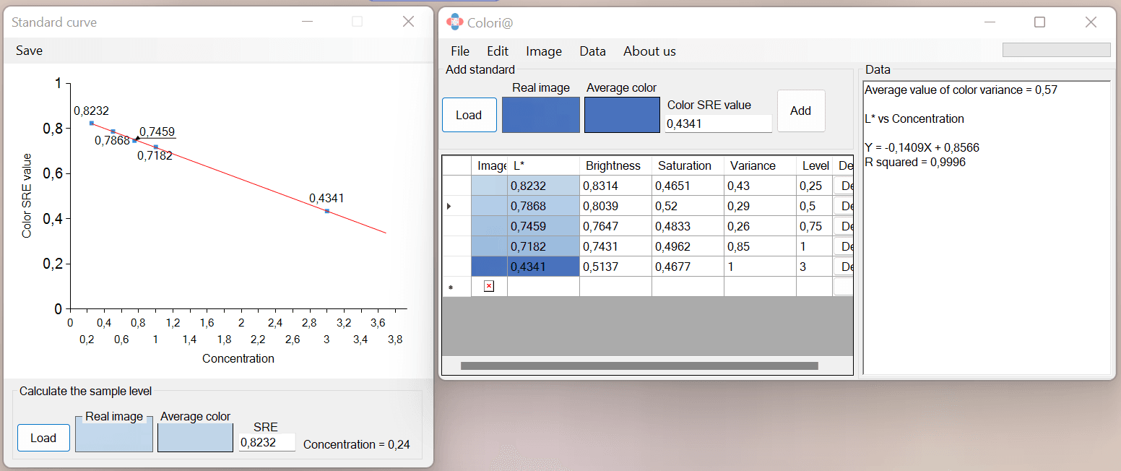1121x471 pixels.
Task: Open the About us menu
Action: pos(649,51)
